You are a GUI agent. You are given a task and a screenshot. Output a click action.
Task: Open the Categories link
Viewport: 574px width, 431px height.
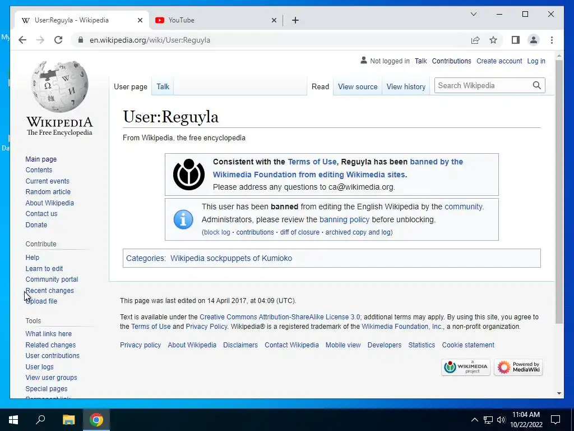(x=145, y=258)
